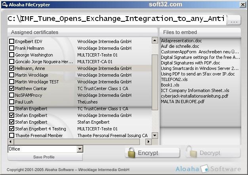Select ICT Company Information Sheet.xls
The image size is (248, 175).
coord(195,90)
